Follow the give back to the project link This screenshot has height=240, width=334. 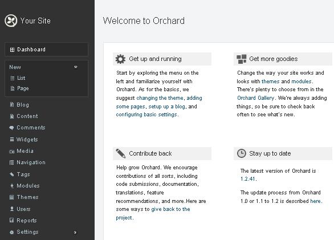click(153, 213)
